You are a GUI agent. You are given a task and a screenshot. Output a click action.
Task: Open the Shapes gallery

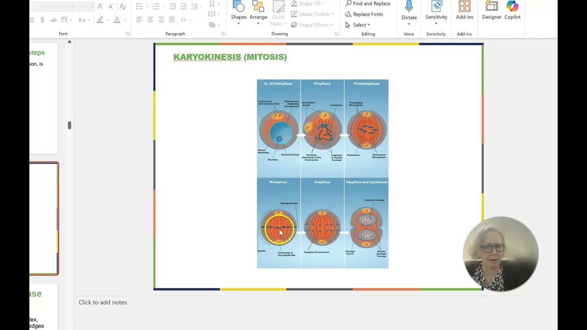(238, 13)
